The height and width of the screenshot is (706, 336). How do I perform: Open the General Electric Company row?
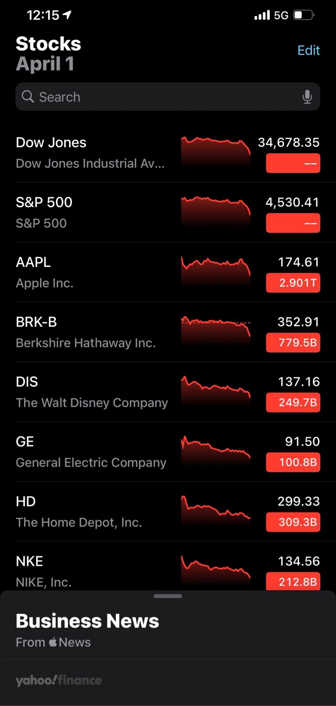click(168, 452)
